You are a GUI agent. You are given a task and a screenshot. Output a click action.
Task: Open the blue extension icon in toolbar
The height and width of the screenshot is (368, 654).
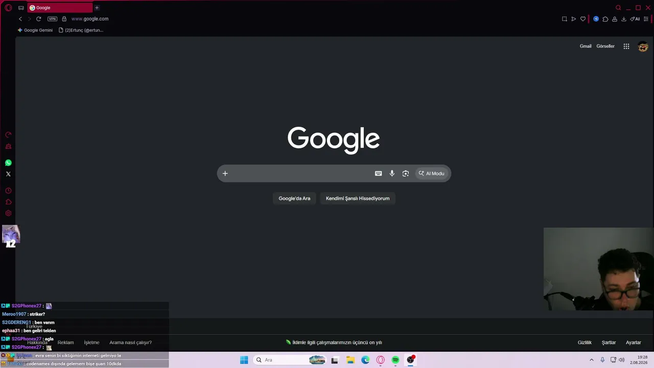(596, 19)
